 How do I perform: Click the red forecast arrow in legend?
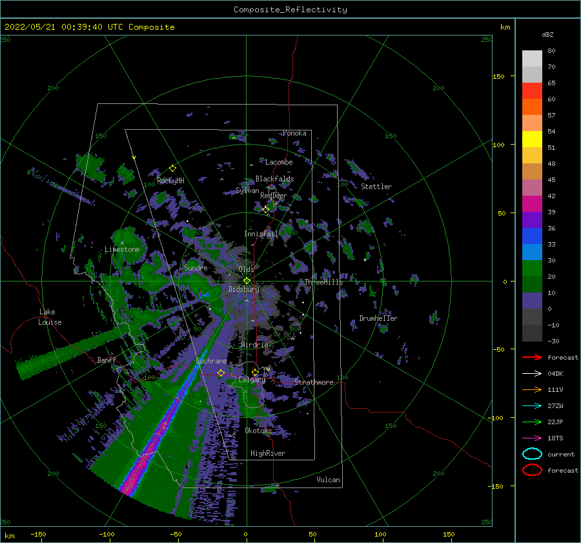point(532,357)
